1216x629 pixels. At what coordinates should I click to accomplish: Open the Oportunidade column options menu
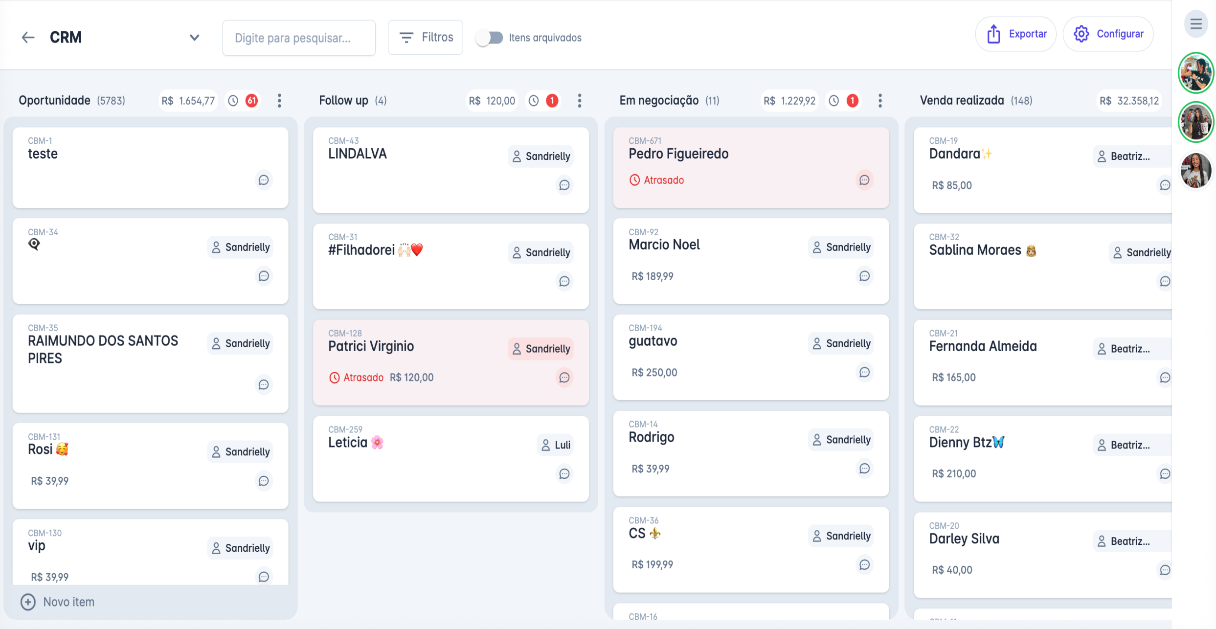[279, 101]
